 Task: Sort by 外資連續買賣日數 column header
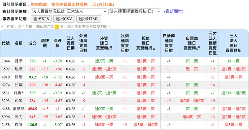tap(83, 43)
